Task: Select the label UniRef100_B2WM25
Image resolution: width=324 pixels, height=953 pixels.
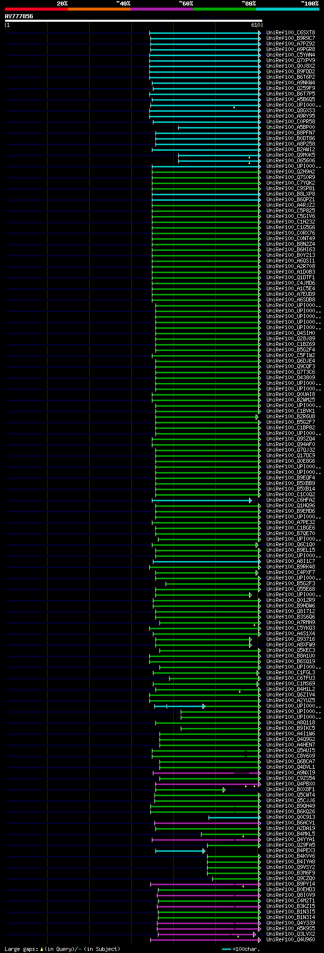Action: click(291, 400)
